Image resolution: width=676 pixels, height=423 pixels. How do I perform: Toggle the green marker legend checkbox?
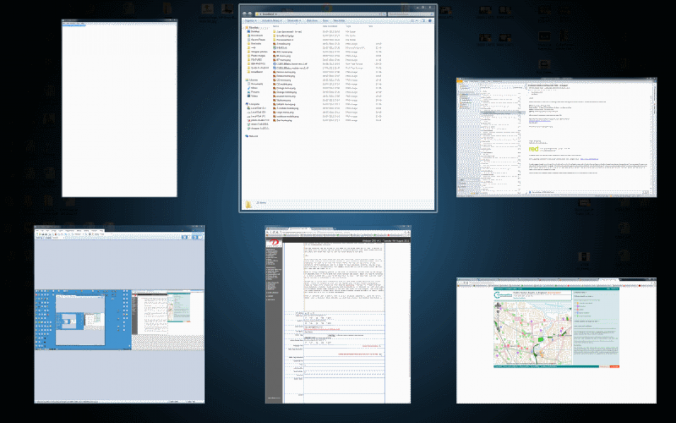(x=575, y=316)
